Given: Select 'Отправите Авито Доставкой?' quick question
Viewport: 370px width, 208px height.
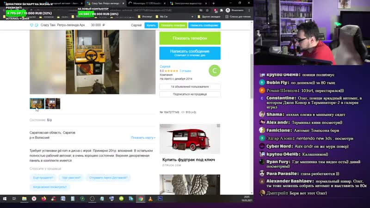Looking at the screenshot, I should tap(108, 177).
